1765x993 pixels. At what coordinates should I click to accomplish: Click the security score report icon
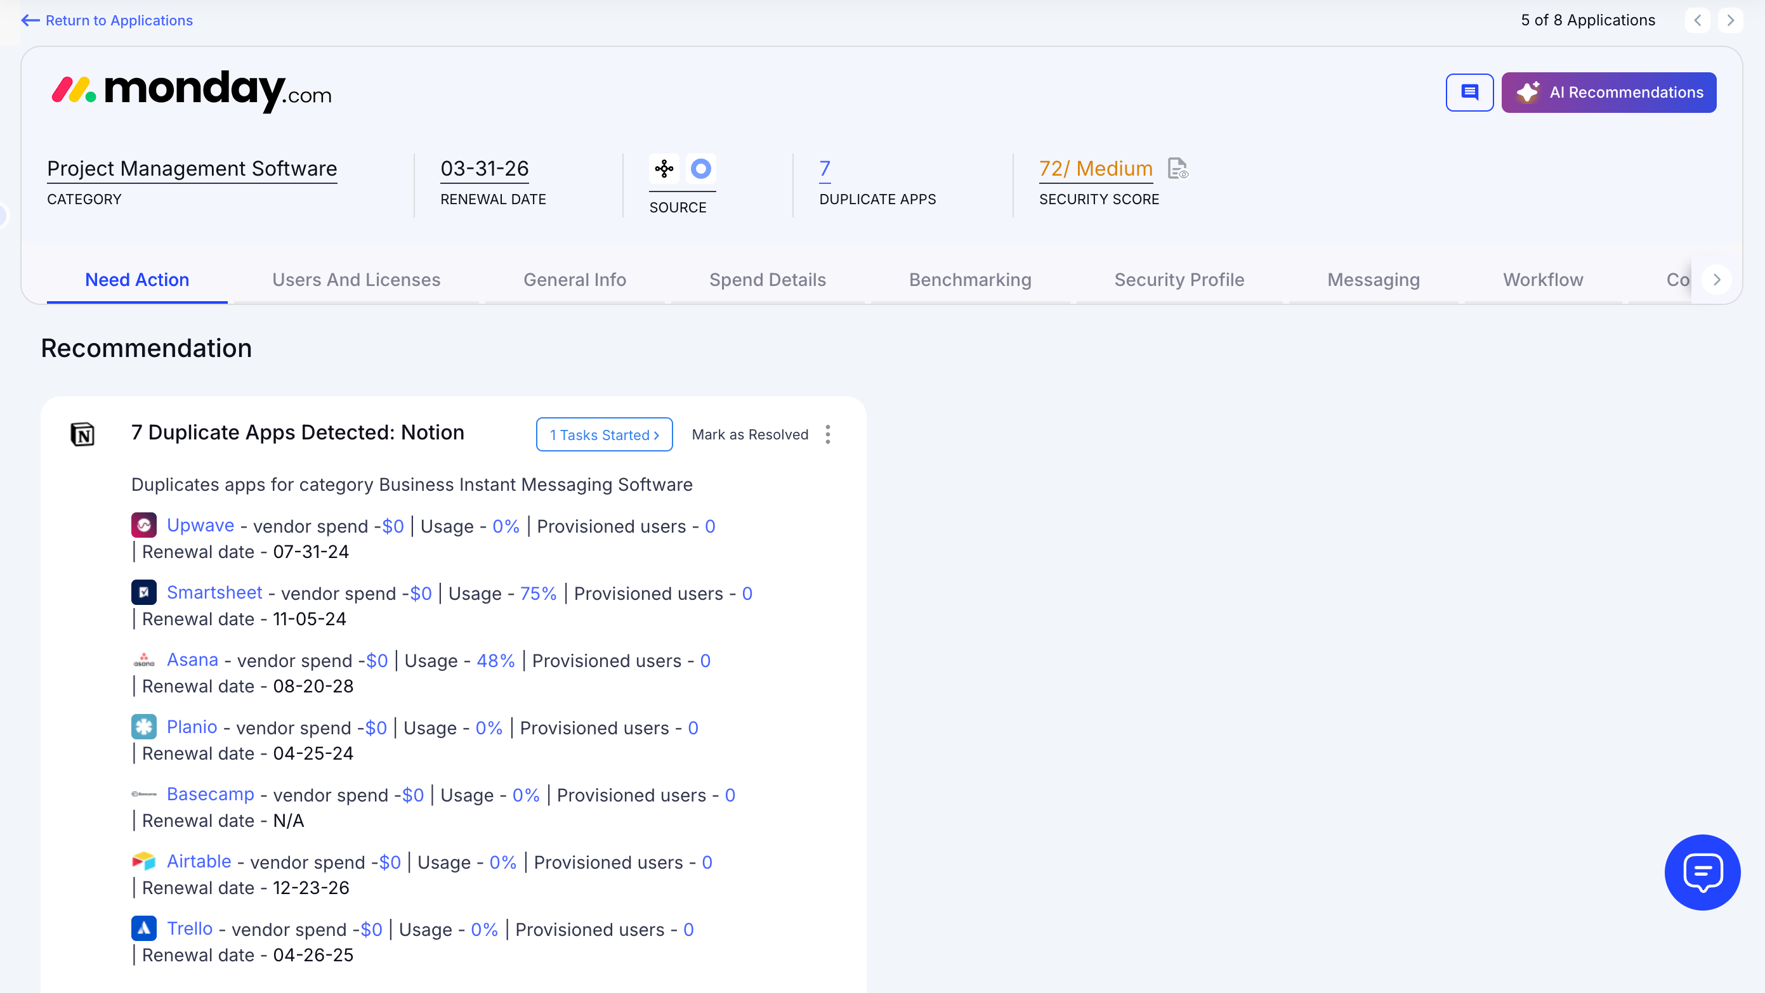coord(1177,169)
